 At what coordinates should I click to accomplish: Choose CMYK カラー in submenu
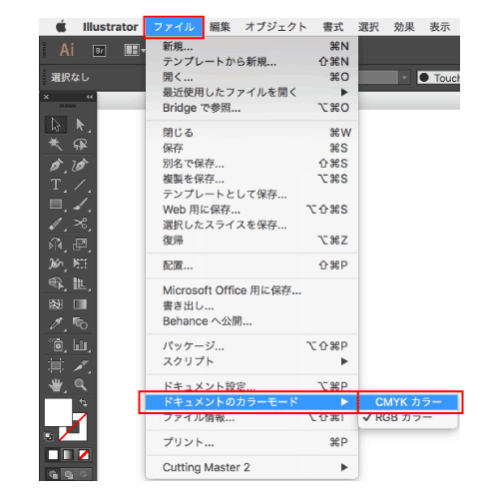click(x=408, y=402)
